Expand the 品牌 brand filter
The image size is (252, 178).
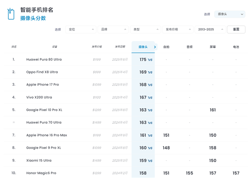coord(113,29)
